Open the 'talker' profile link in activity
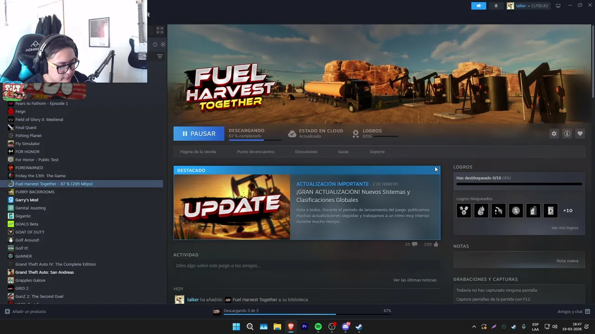595x334 pixels. [193, 300]
